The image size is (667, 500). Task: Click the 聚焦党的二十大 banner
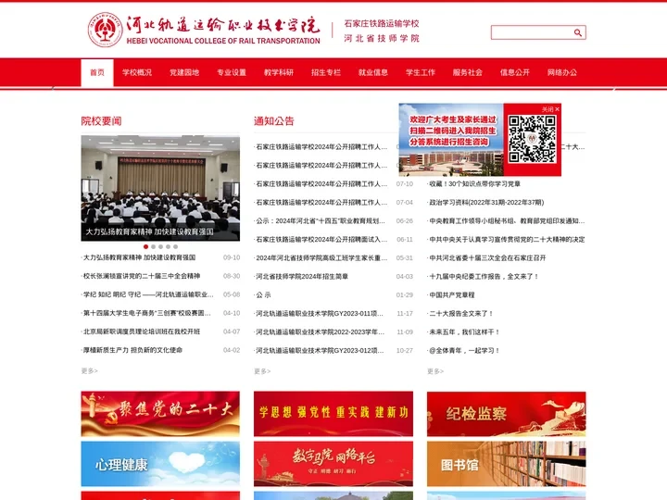tap(160, 414)
